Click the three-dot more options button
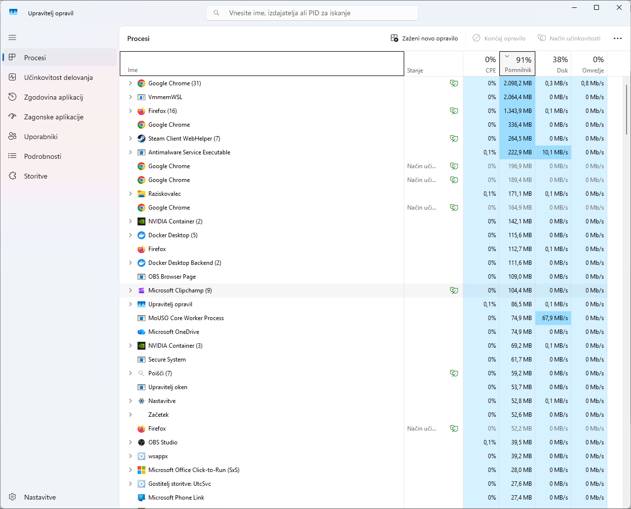The image size is (631, 509). 618,38
